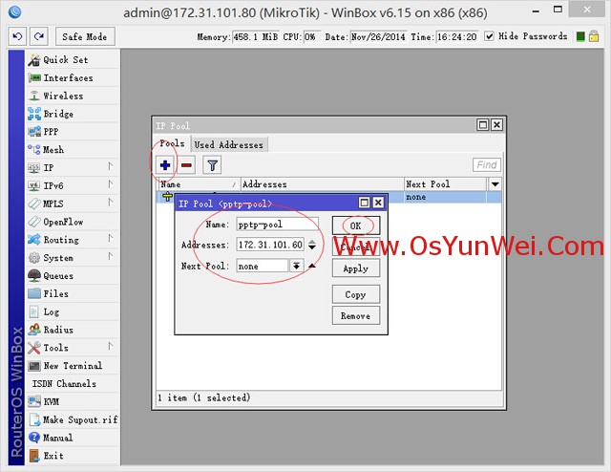611x472 pixels.
Task: Expand the IPv6 submenu arrow
Action: point(111,184)
